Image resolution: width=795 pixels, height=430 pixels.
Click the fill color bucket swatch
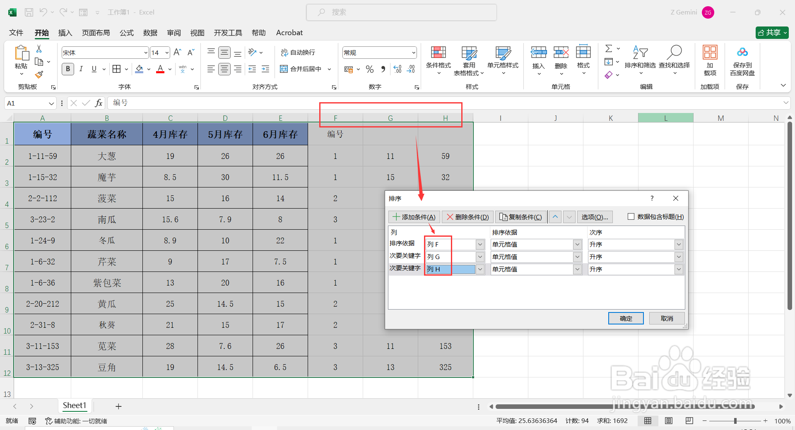[x=140, y=69]
